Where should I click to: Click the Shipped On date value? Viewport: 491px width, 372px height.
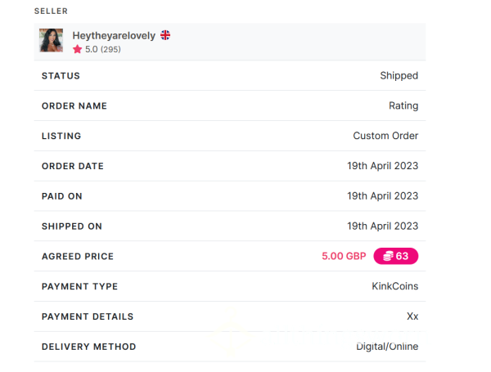tap(383, 226)
